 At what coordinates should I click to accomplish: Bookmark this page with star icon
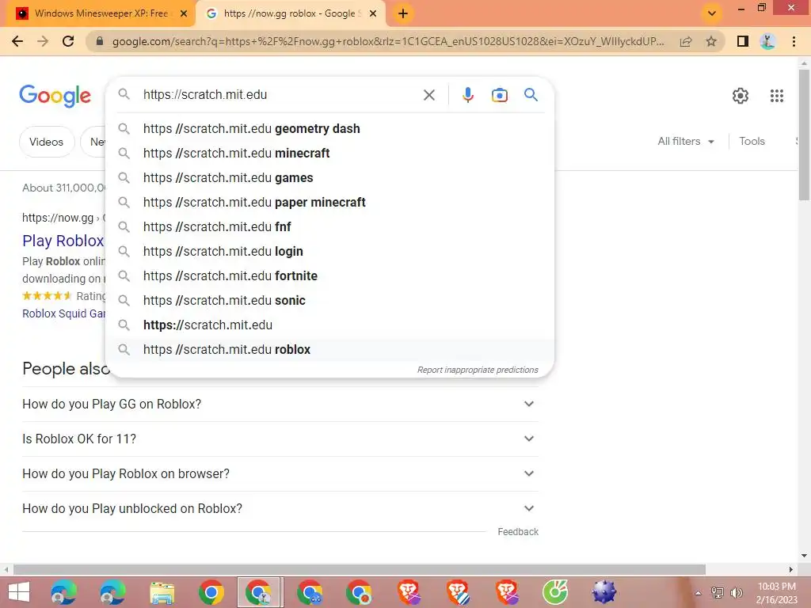711,41
